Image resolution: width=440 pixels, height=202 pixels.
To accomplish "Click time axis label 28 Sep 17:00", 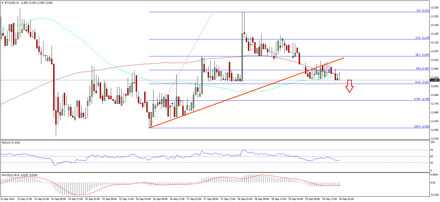I will click(x=279, y=199).
